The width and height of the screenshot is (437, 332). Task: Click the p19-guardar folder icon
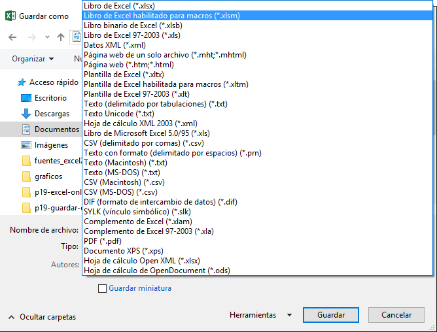click(x=26, y=208)
